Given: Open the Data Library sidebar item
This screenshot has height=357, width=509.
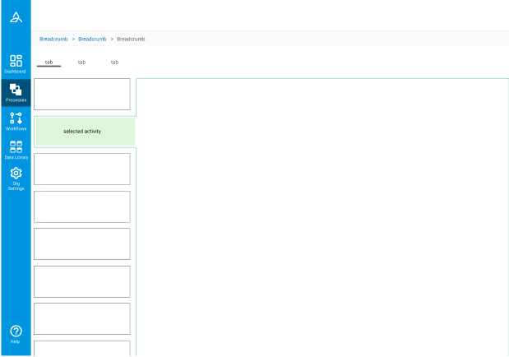Looking at the screenshot, I should tap(16, 149).
